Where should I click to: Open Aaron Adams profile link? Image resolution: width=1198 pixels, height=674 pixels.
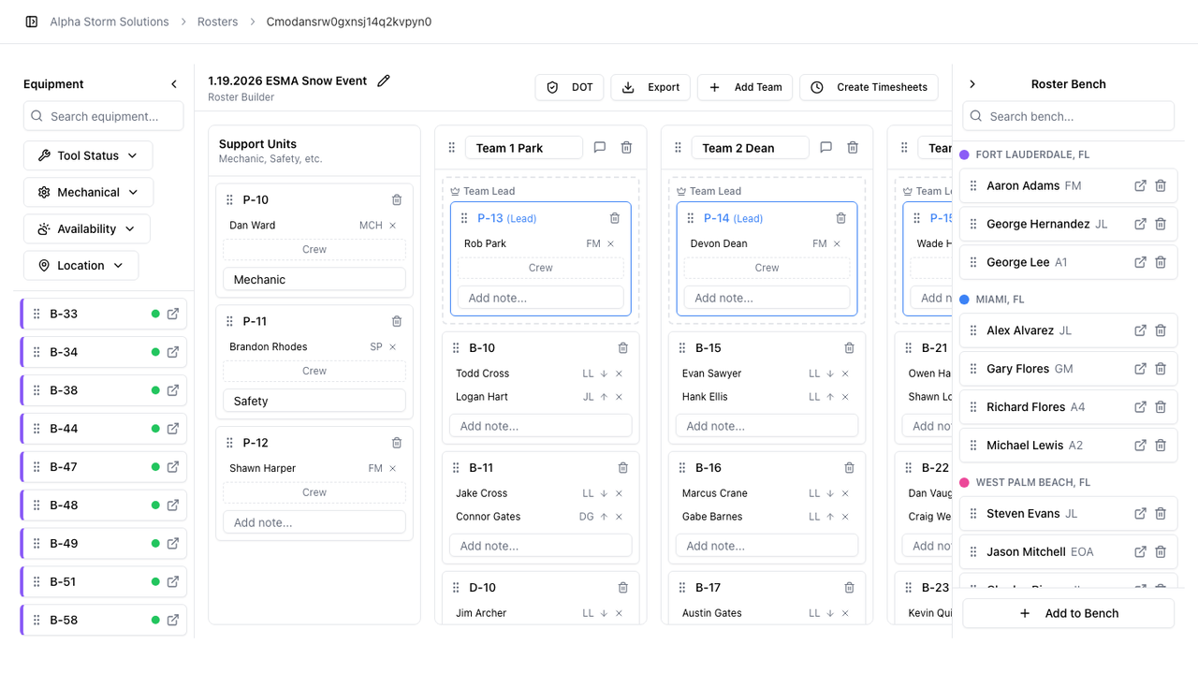pos(1140,186)
